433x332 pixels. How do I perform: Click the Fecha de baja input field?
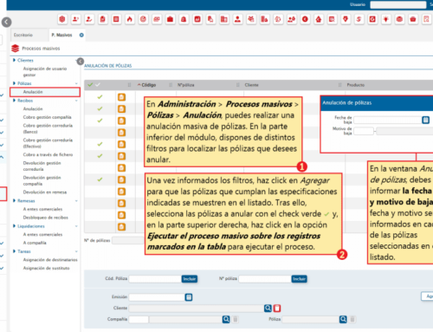(x=388, y=120)
